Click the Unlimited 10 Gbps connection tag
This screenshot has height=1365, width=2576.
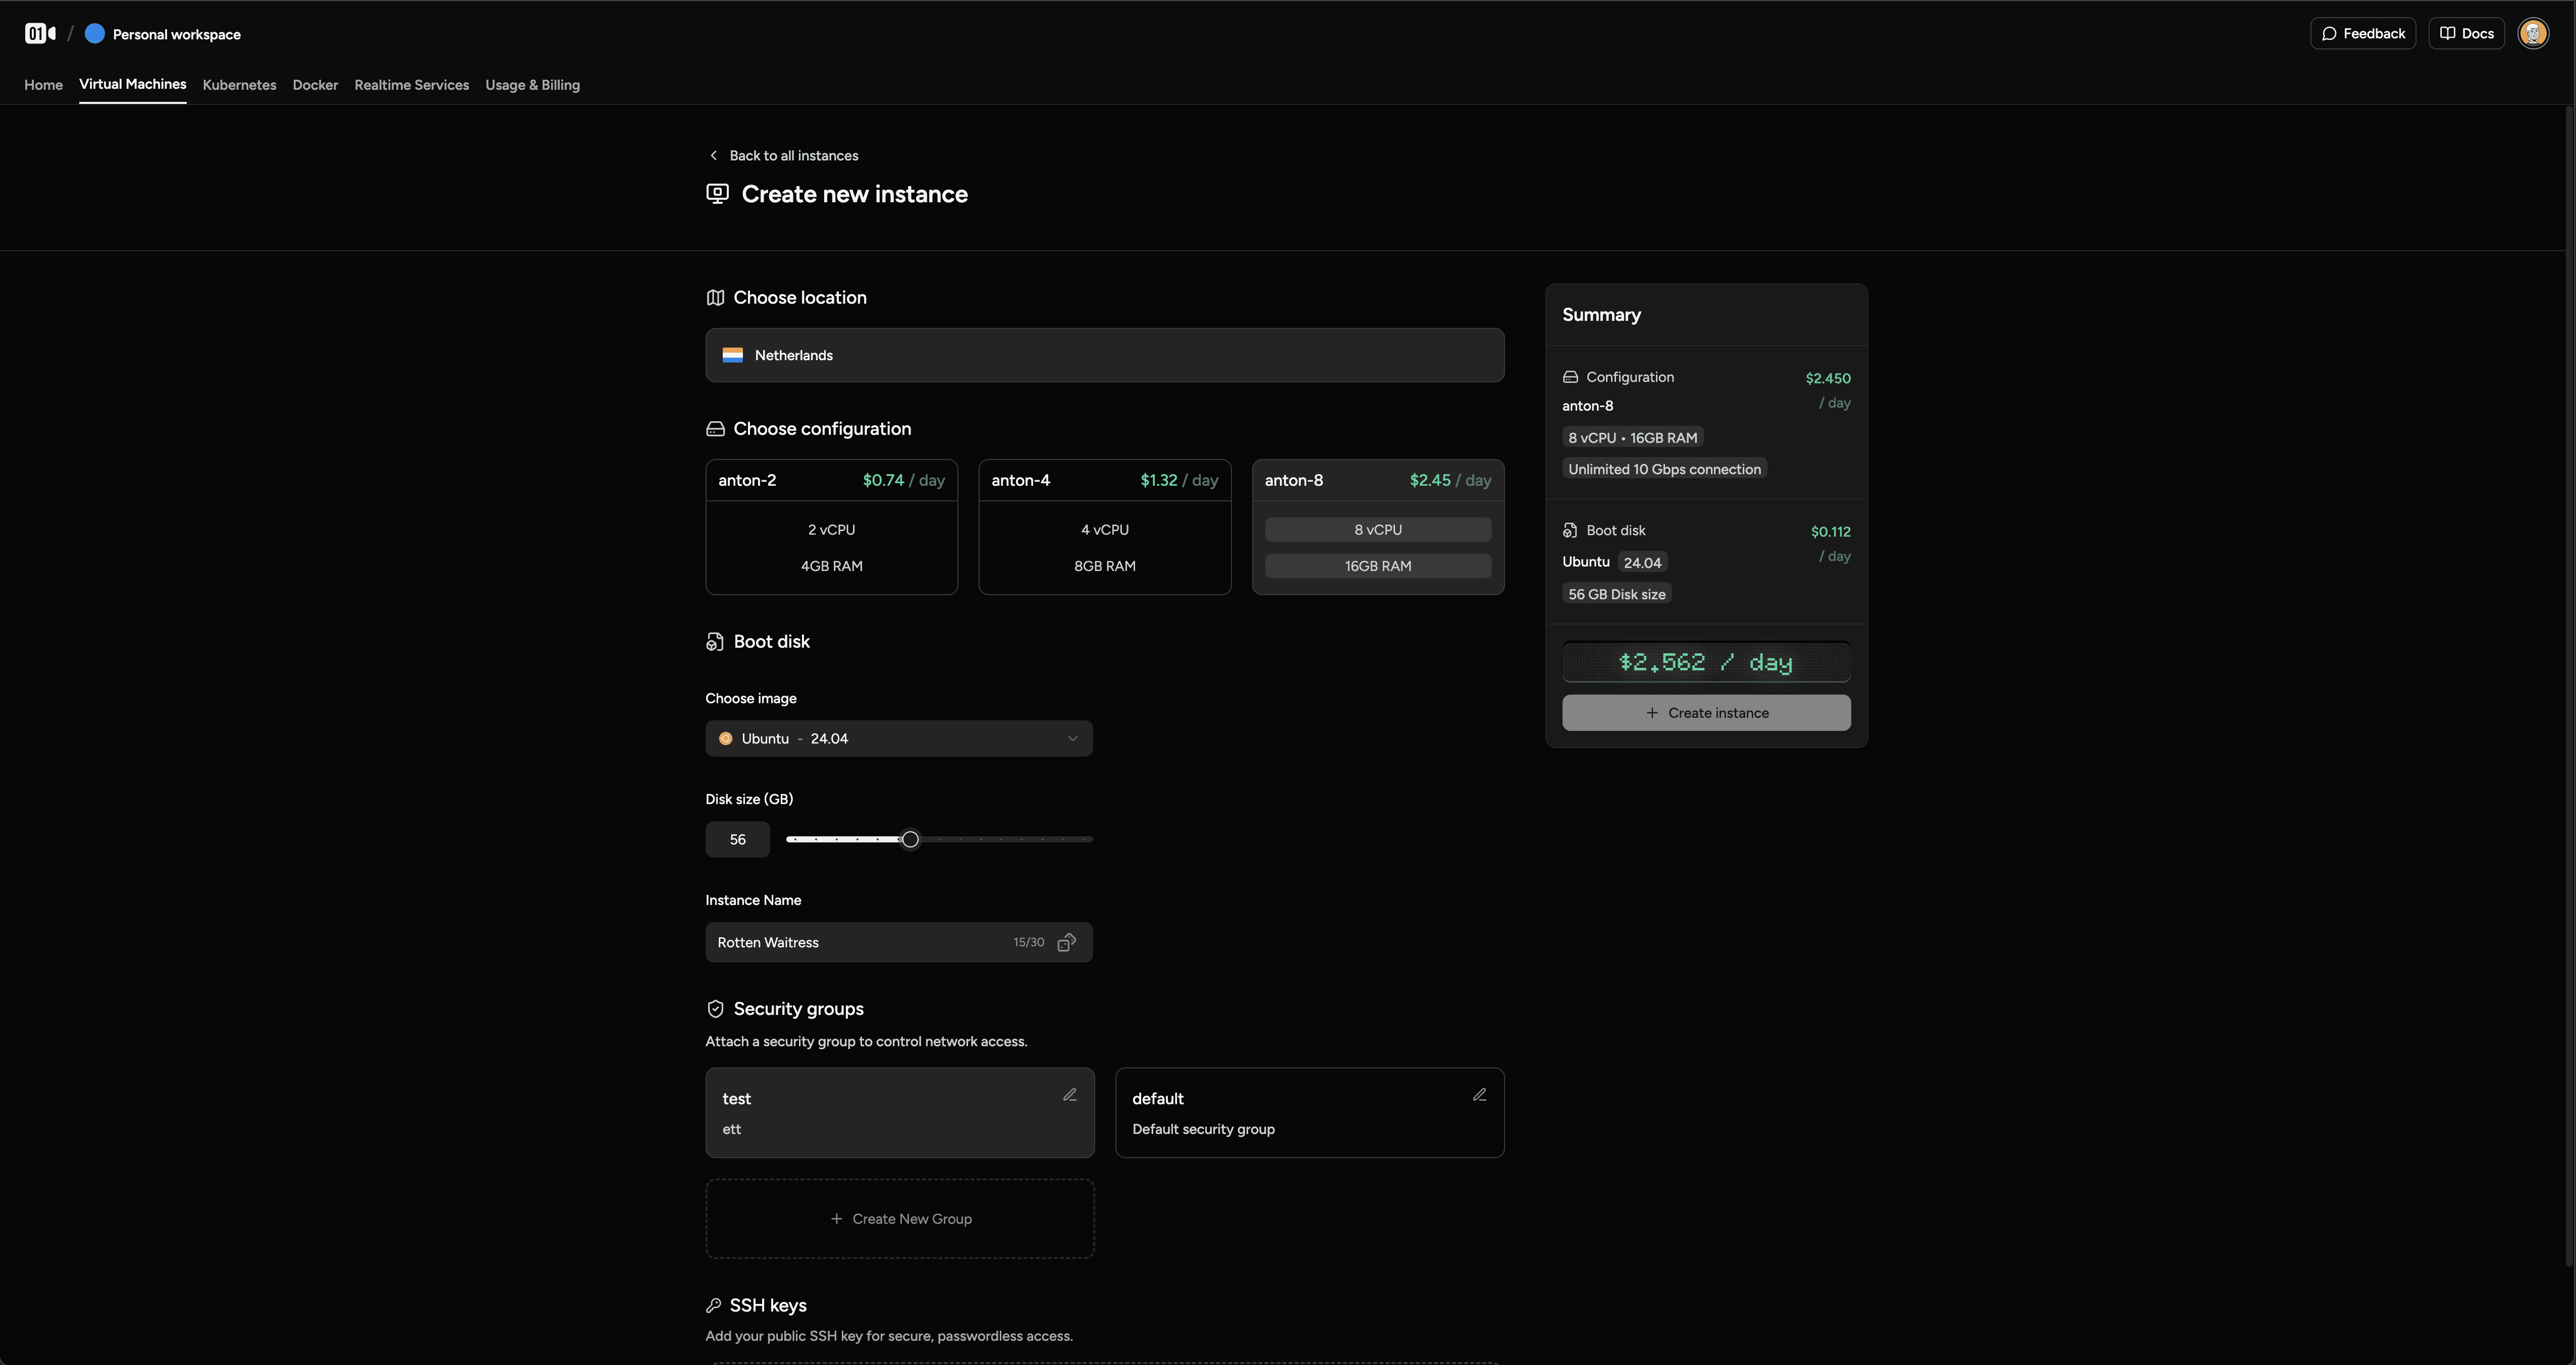point(1664,469)
